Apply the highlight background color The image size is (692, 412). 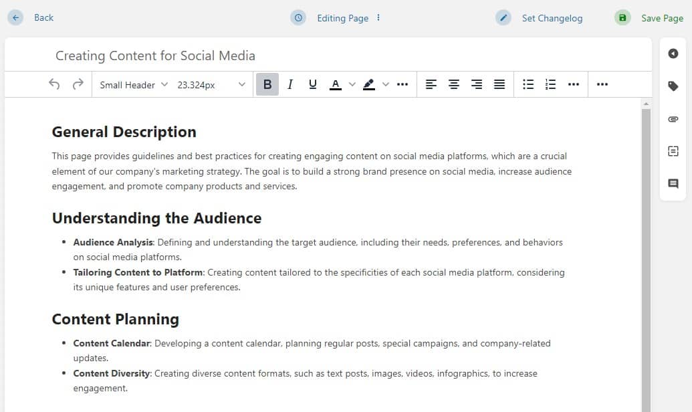pyautogui.click(x=368, y=84)
